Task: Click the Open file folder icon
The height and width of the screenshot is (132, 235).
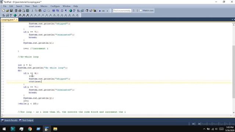Action: [x=7, y=11]
